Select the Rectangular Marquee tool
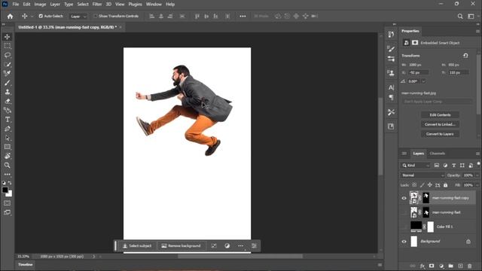482x271 pixels. pyautogui.click(x=7, y=46)
